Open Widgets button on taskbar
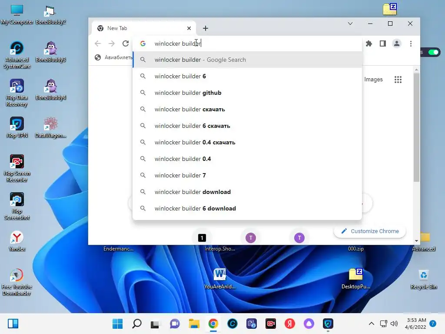 [x=13, y=324]
